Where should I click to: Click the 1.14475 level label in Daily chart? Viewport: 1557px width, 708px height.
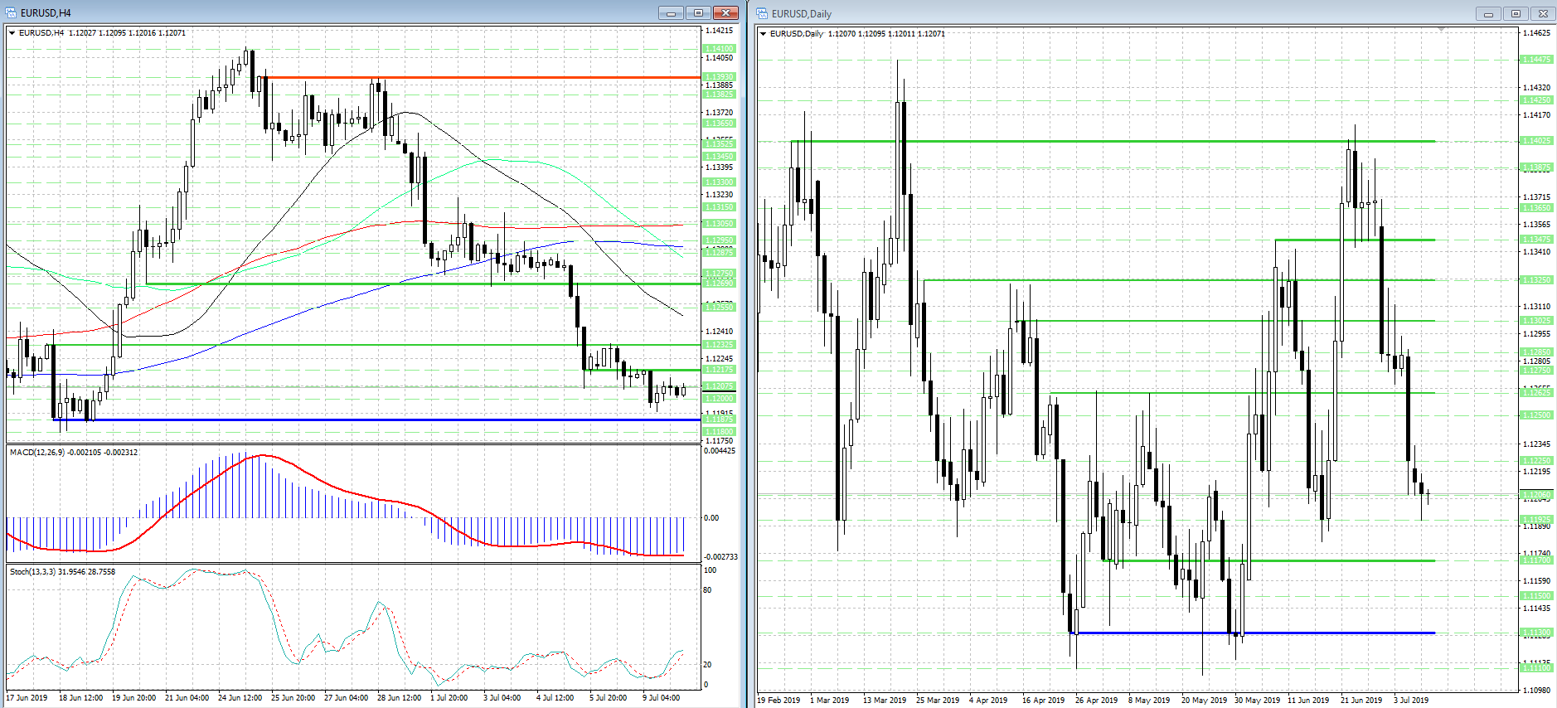[x=1536, y=60]
